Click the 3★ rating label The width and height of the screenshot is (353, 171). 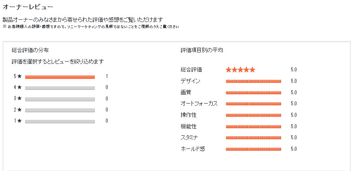tap(18, 98)
